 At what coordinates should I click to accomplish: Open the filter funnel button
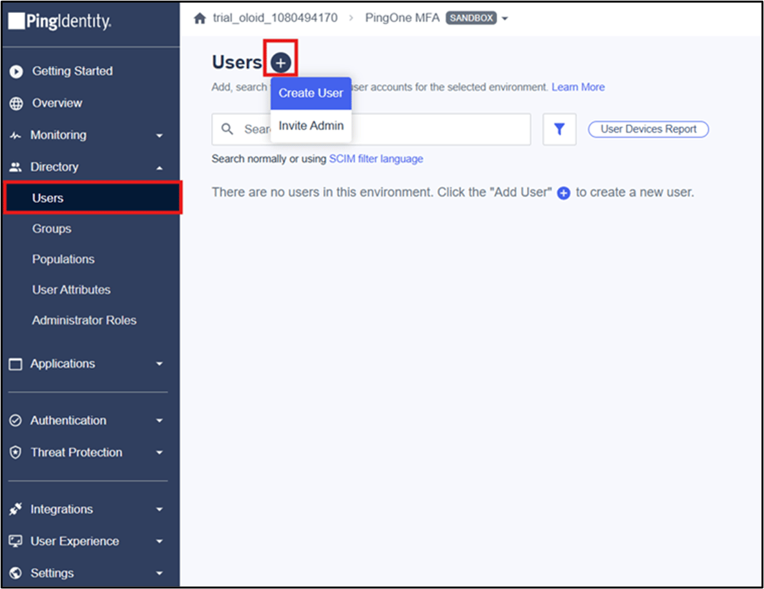[559, 129]
